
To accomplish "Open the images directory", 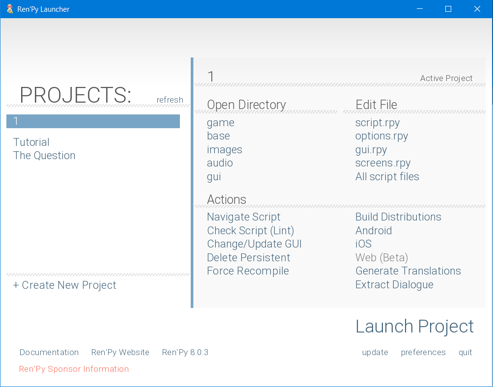I will click(224, 150).
